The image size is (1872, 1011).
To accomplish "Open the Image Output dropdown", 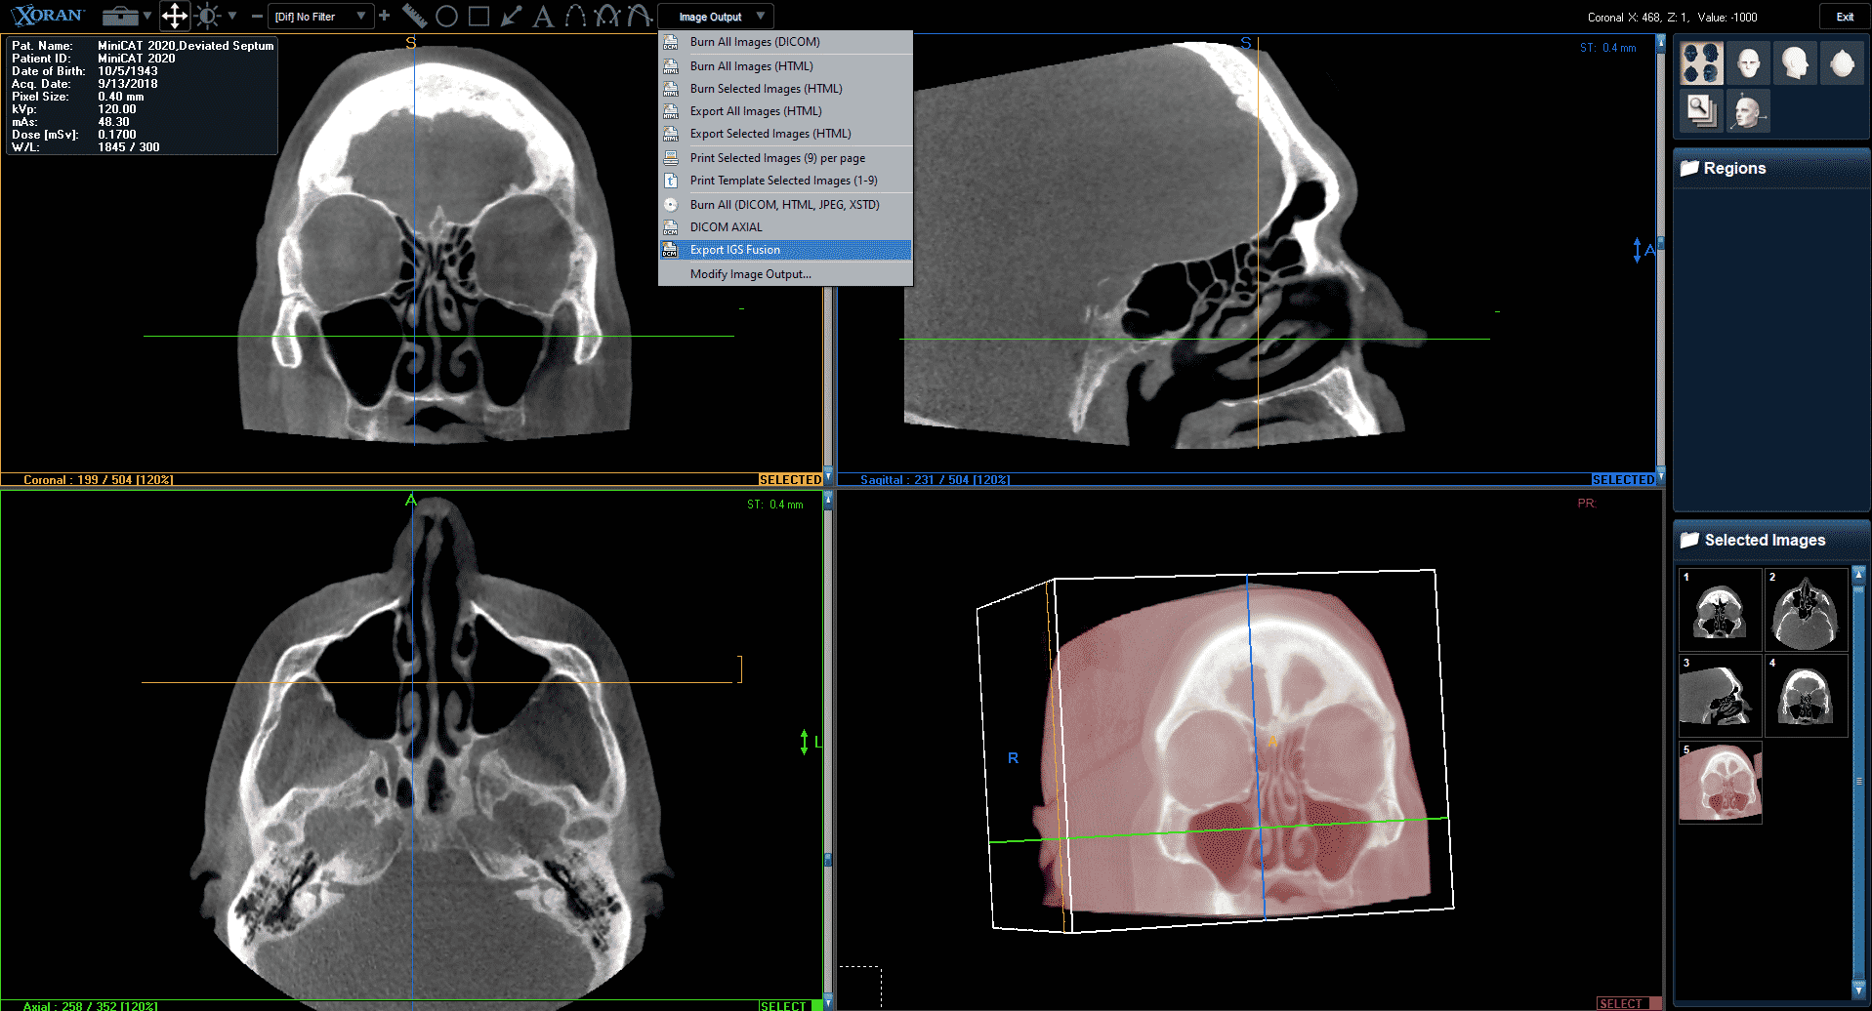I will point(717,17).
